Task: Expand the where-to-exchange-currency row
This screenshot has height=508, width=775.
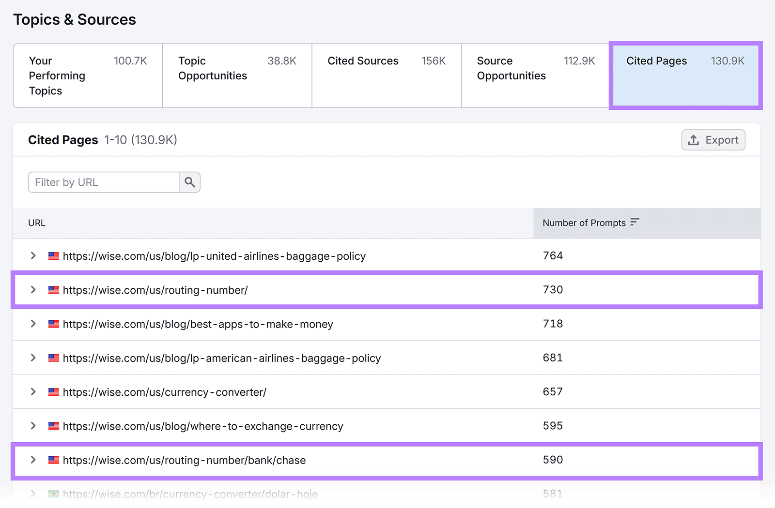Action: pos(33,426)
